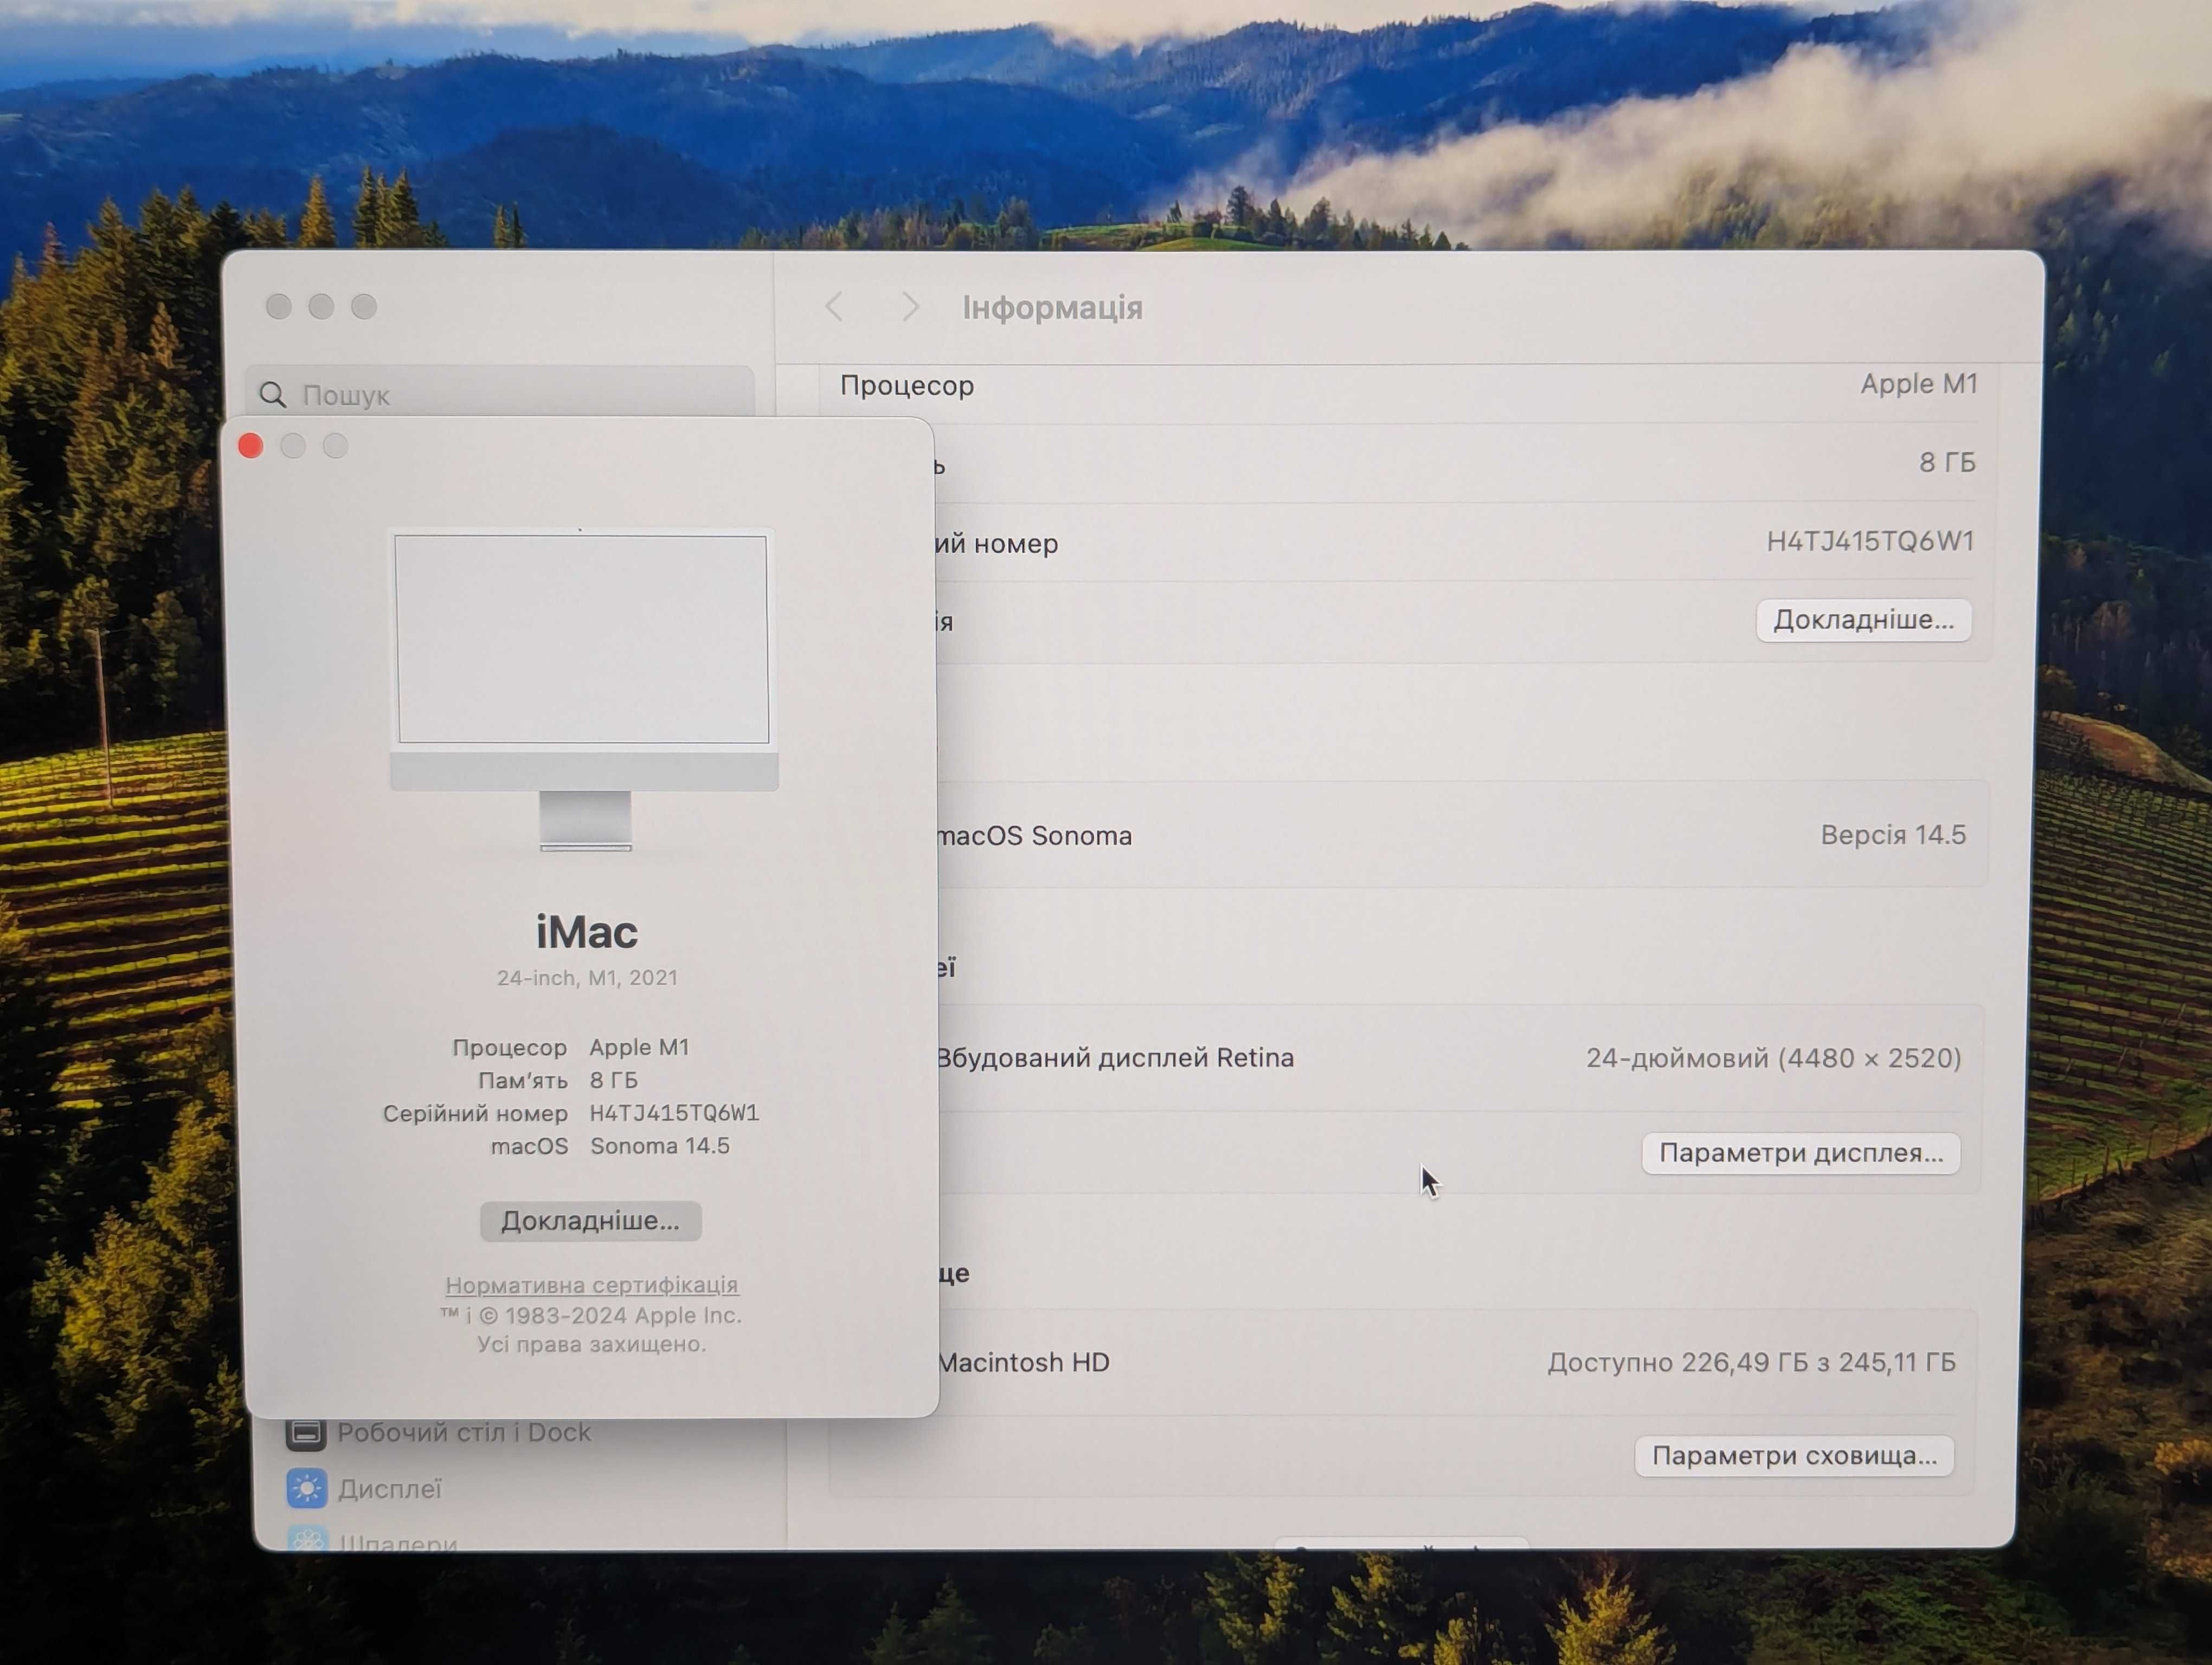Click Вбудований дисплей Retina label
Viewport: 2212px width, 1665px height.
[1115, 1057]
